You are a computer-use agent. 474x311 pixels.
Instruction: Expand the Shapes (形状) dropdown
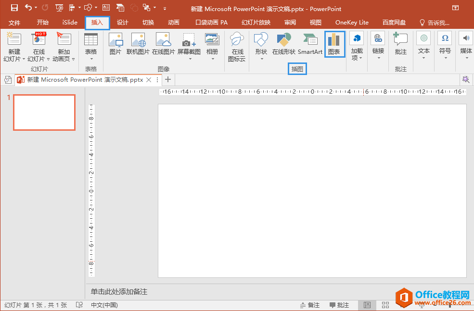(x=261, y=59)
